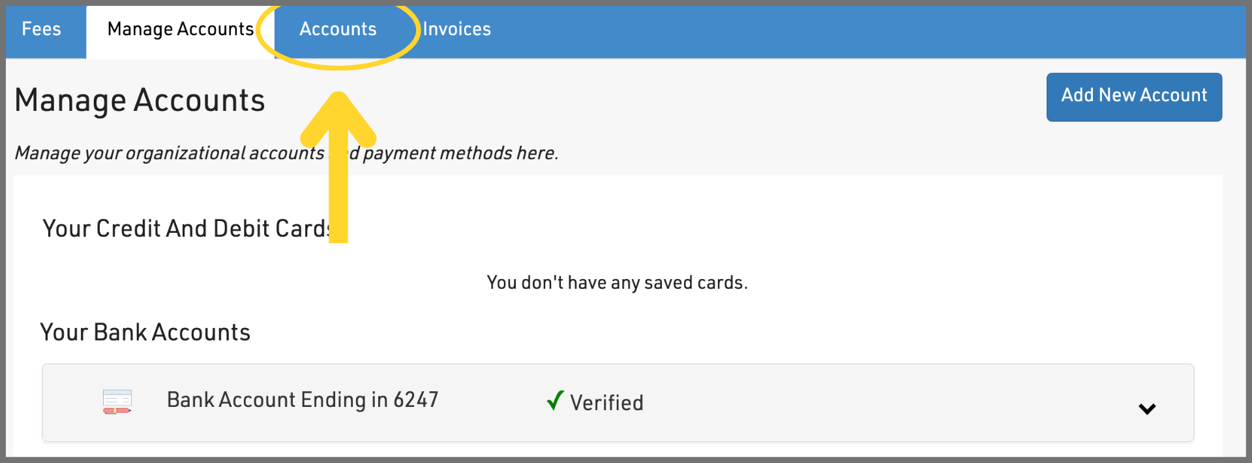Click the no saved cards message

click(x=617, y=283)
